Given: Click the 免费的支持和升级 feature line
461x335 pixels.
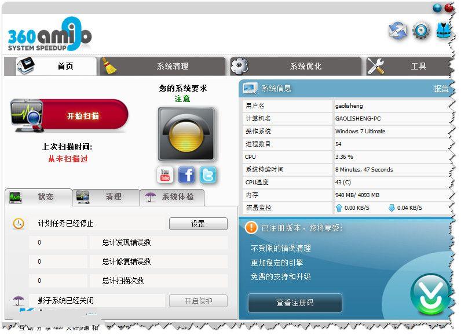Looking at the screenshot, I should click(281, 277).
